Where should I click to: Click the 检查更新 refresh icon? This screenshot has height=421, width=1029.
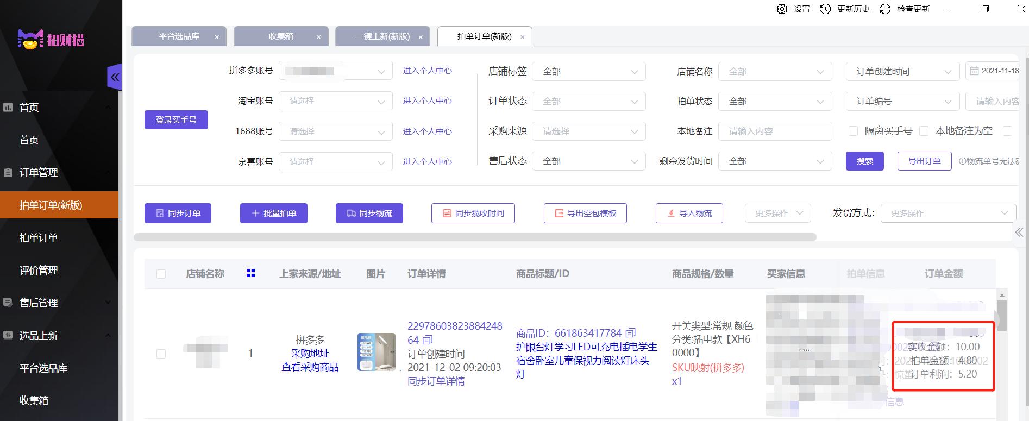[x=885, y=9]
